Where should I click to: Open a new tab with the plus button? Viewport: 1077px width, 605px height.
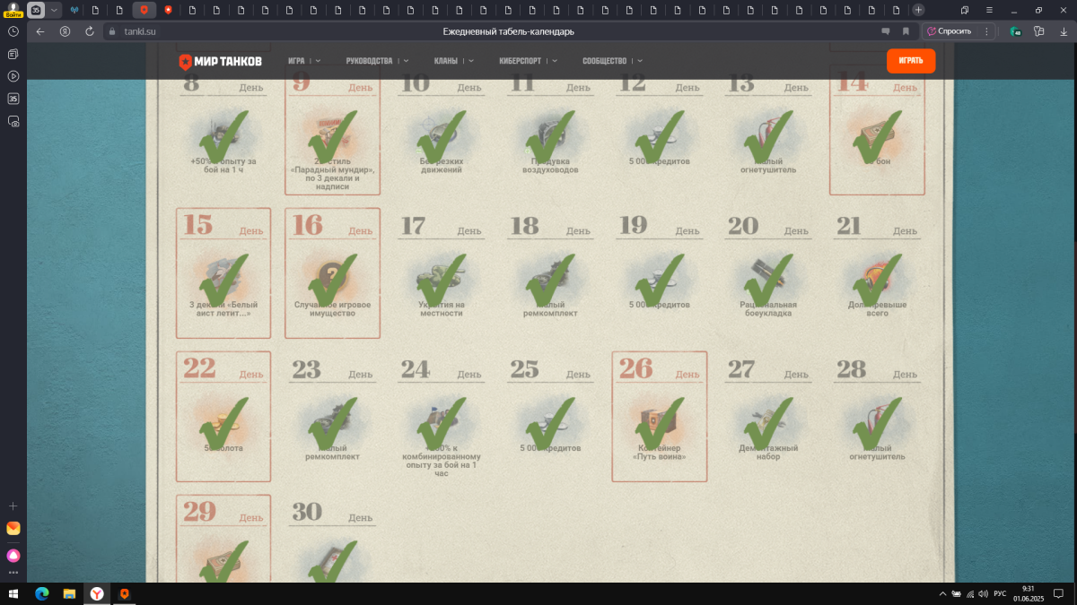918,10
